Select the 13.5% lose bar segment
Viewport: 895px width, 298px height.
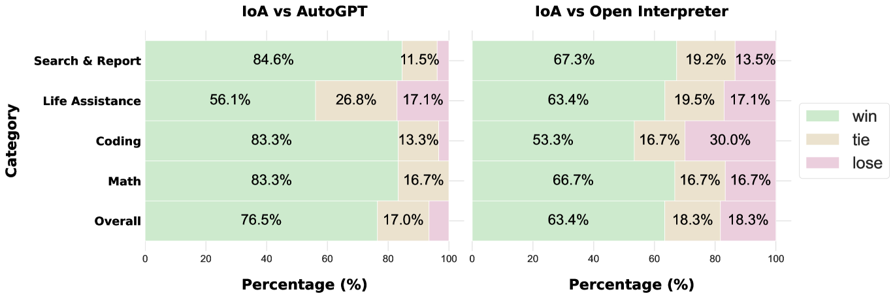point(755,60)
